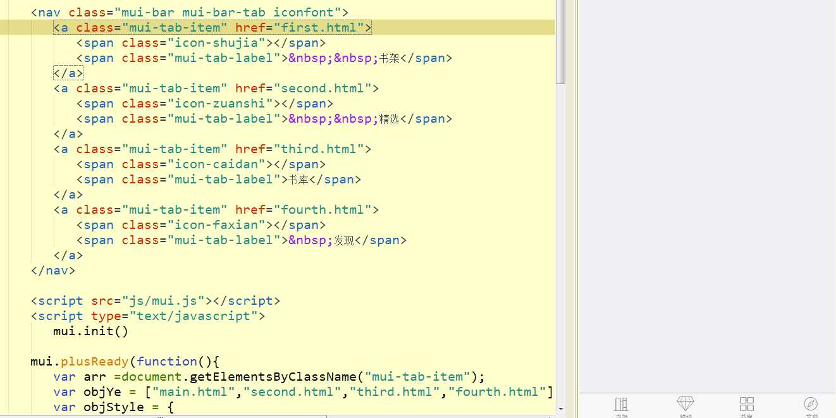Viewport: 836px width, 418px height.
Task: Click the 书架 label text in code
Action: pyautogui.click(x=390, y=58)
